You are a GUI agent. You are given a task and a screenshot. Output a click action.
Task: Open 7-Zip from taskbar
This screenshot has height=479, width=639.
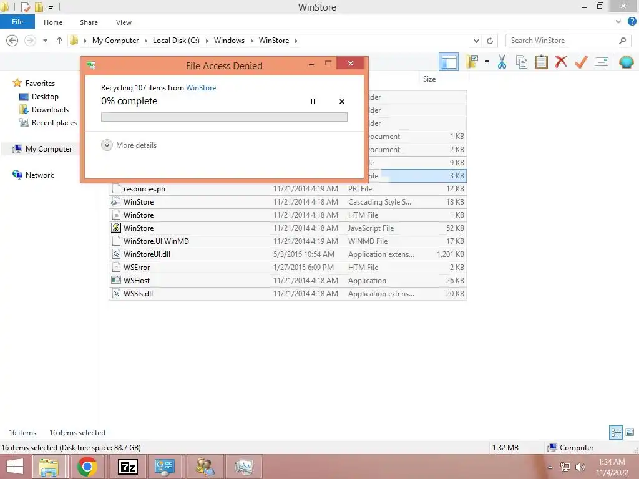(x=127, y=467)
